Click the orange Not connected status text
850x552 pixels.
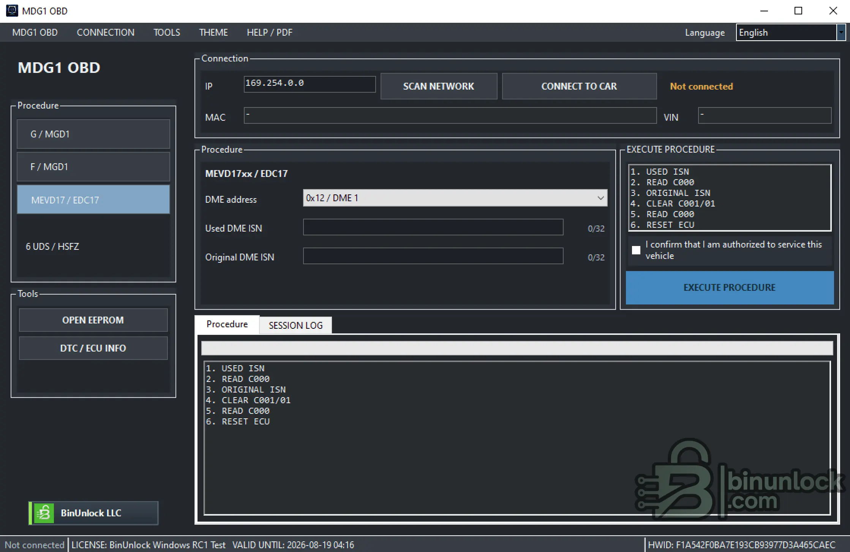tap(701, 86)
